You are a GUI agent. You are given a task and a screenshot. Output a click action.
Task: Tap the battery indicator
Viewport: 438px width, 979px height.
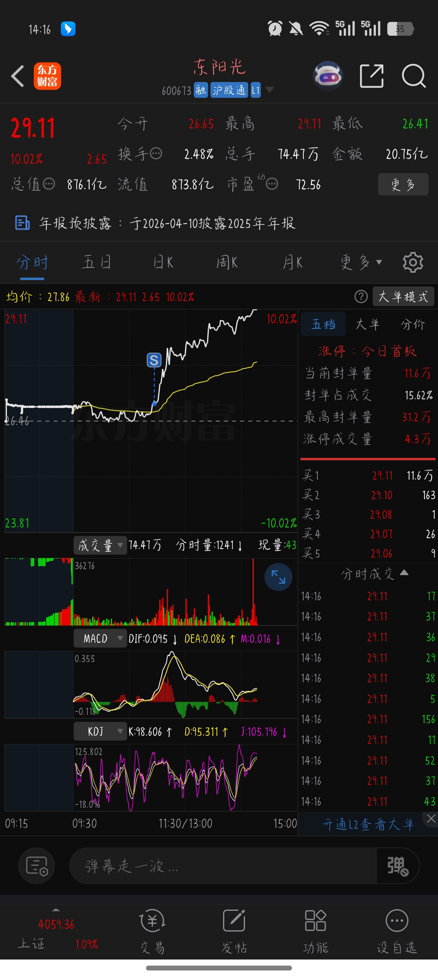(x=400, y=29)
